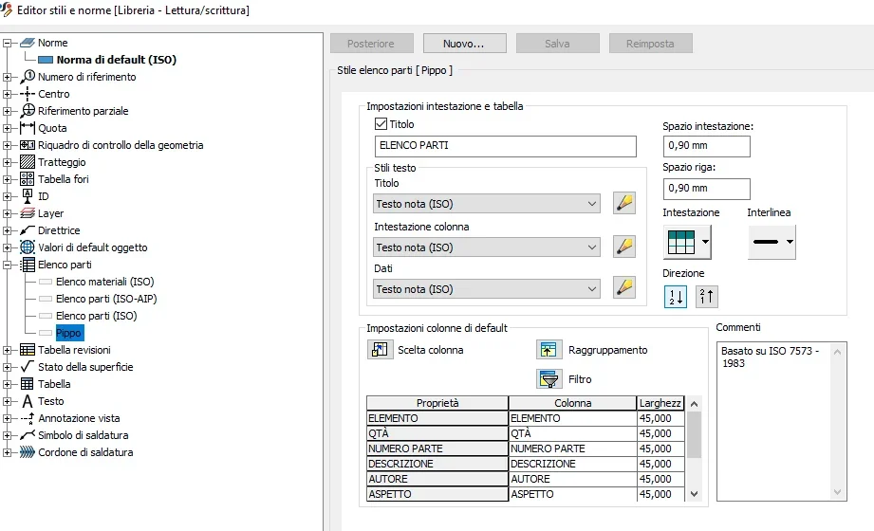Select the ASPETTO property cell

[437, 494]
